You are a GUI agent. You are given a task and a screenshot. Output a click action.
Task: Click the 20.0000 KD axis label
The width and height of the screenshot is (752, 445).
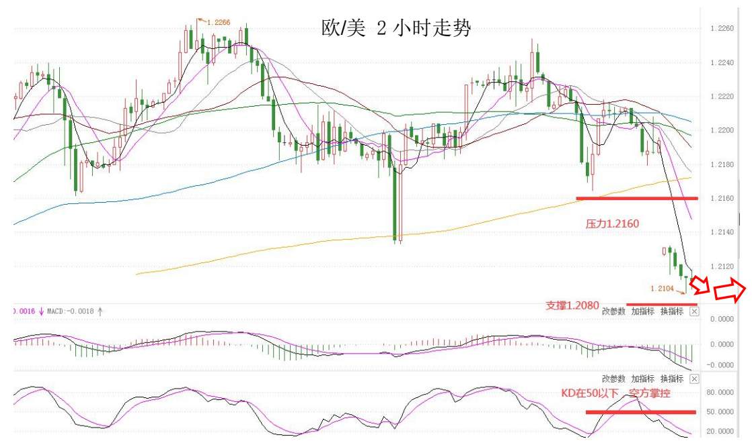tap(720, 432)
